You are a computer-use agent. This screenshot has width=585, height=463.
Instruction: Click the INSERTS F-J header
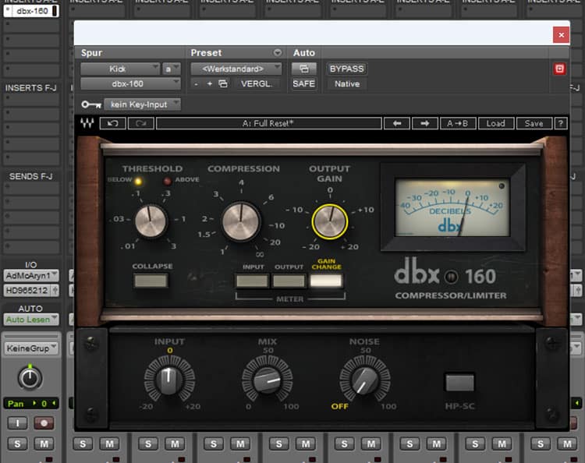[x=30, y=88]
